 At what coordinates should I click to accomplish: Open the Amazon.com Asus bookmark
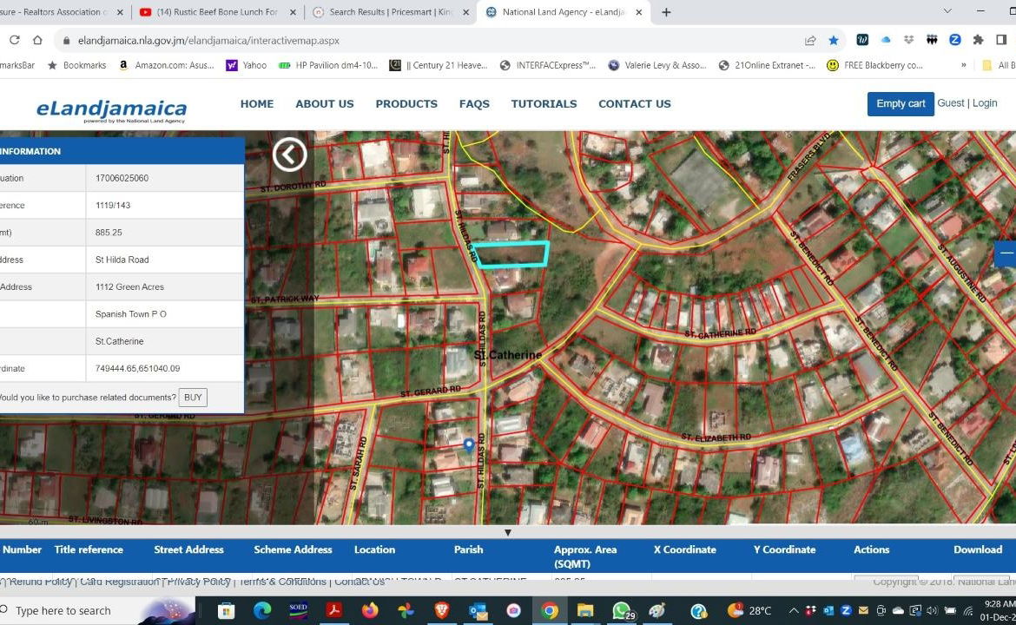[167, 65]
